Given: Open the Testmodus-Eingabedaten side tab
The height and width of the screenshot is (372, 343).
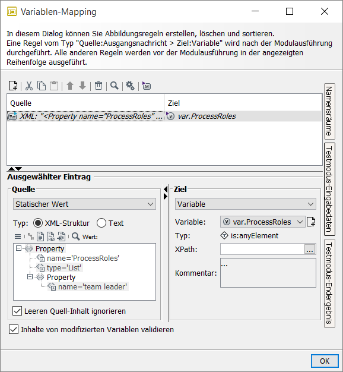Looking at the screenshot, I should coord(329,189).
